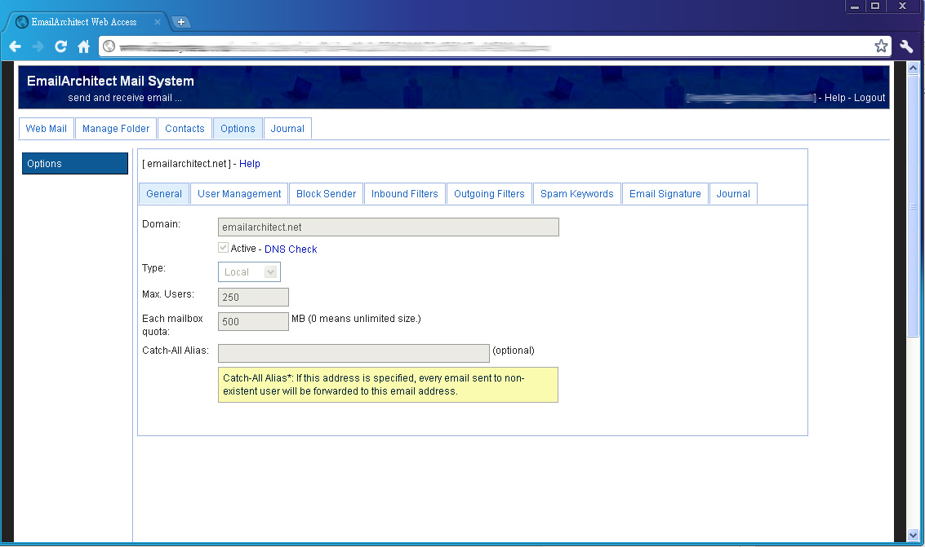Select the Options main tab

(x=238, y=128)
